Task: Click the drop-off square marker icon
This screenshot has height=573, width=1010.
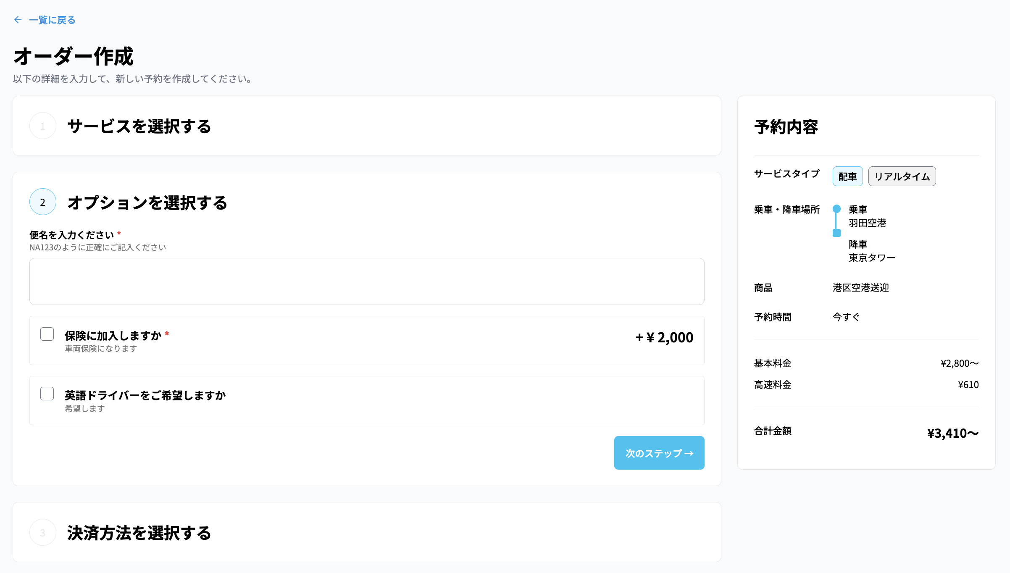Action: click(836, 233)
